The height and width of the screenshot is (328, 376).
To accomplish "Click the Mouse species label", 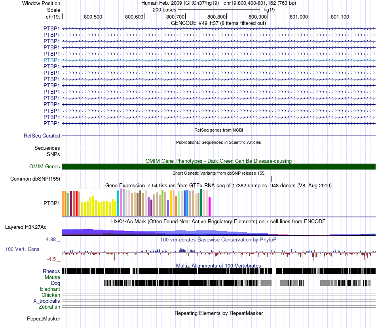I will [52, 277].
